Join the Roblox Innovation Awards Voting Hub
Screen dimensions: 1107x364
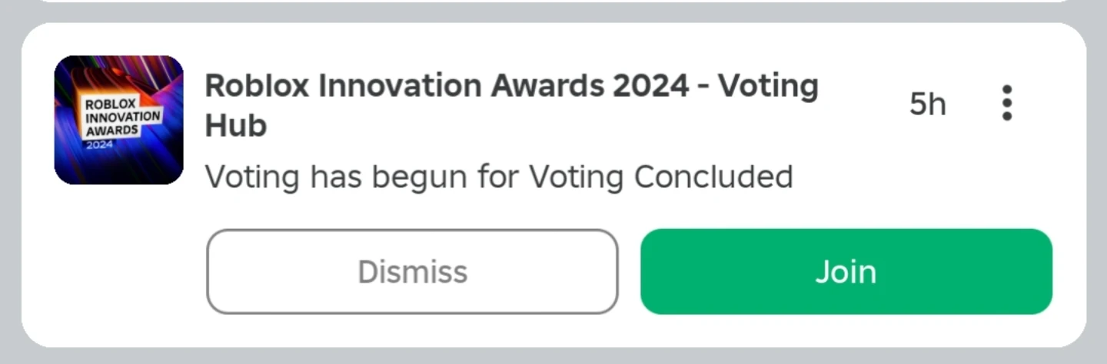pos(846,272)
